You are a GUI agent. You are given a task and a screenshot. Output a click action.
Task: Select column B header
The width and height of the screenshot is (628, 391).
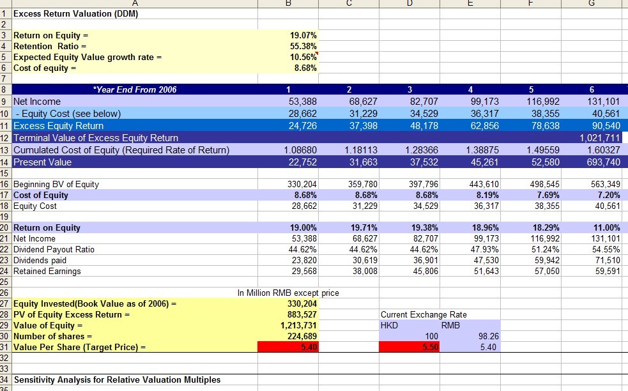point(288,3)
